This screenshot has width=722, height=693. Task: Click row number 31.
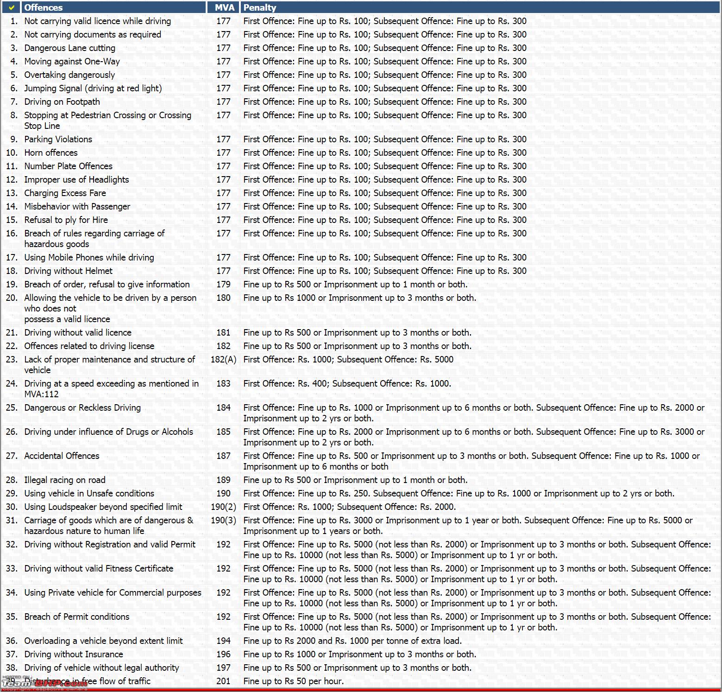[12, 520]
